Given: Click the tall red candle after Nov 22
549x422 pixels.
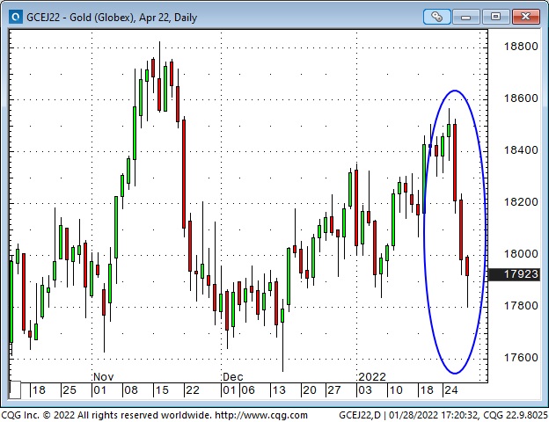Looking at the screenshot, I should pos(184,174).
